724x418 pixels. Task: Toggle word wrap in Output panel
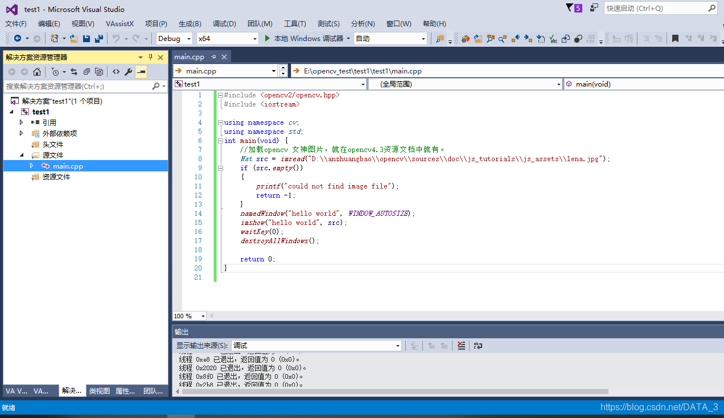coord(478,345)
